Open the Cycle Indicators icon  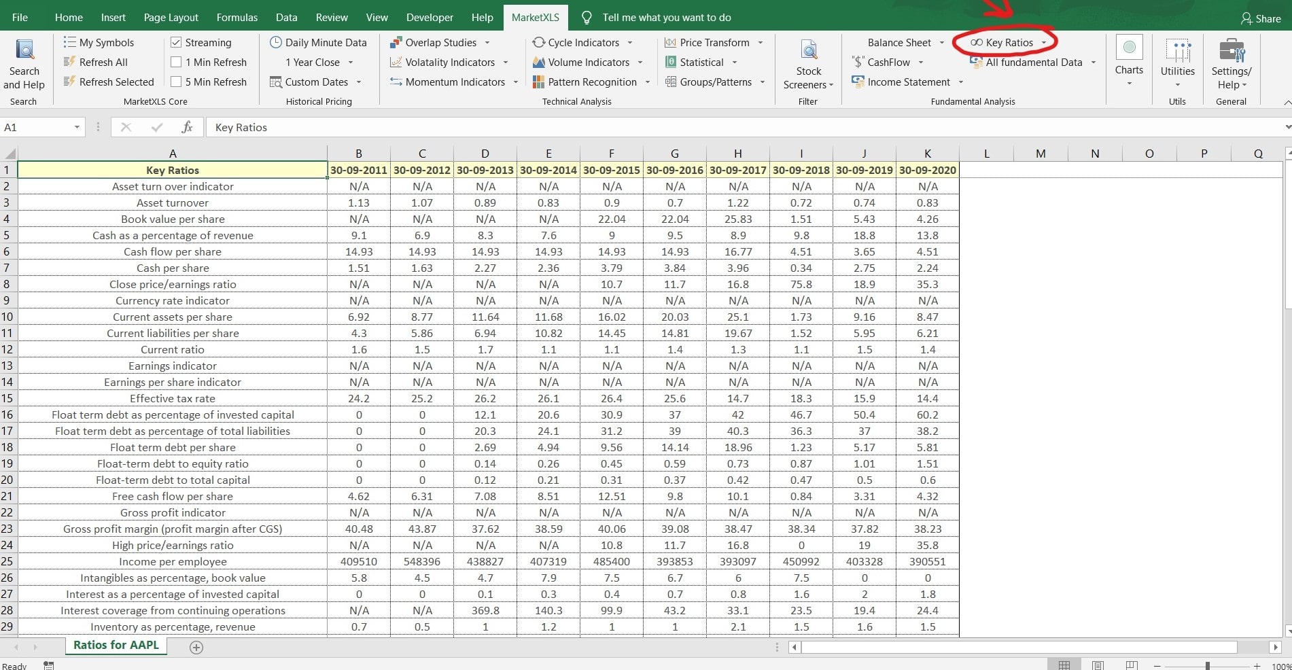[x=538, y=42]
